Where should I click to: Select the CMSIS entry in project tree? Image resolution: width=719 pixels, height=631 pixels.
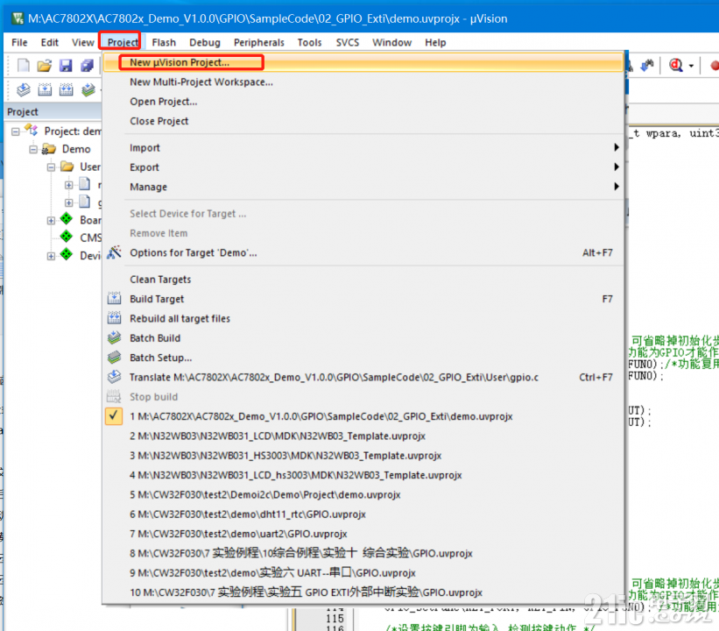pos(91,238)
